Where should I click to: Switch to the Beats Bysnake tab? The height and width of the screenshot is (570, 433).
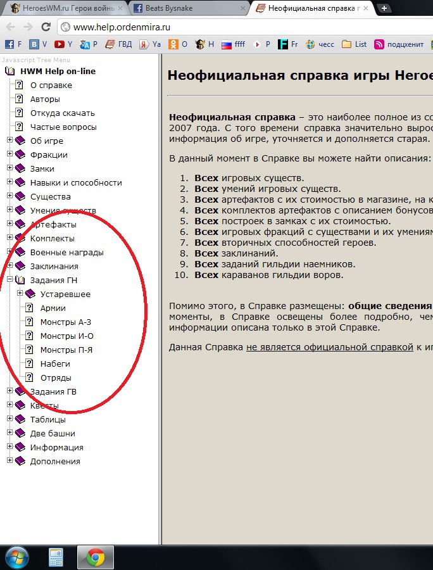189,8
